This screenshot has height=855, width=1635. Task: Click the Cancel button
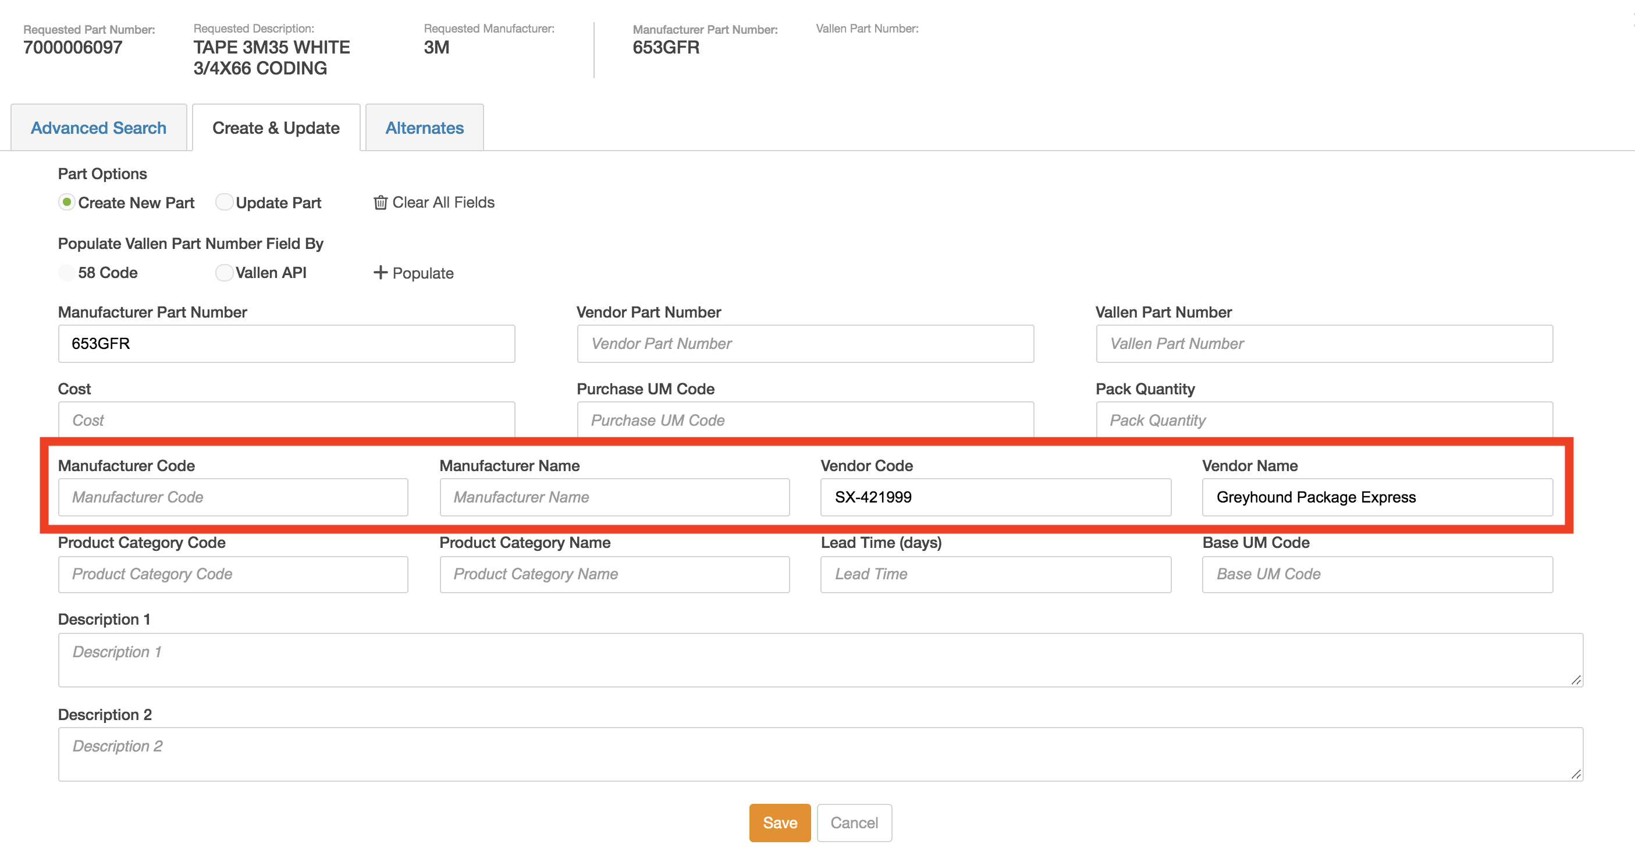pyautogui.click(x=854, y=822)
